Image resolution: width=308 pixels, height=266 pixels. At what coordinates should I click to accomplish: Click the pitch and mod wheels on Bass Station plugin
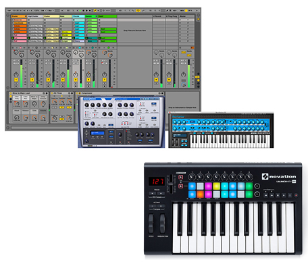[x=176, y=142]
